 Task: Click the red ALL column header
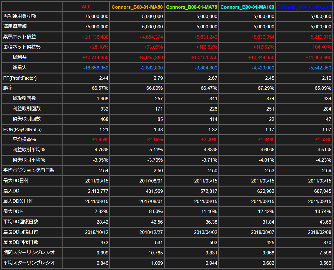[86, 7]
